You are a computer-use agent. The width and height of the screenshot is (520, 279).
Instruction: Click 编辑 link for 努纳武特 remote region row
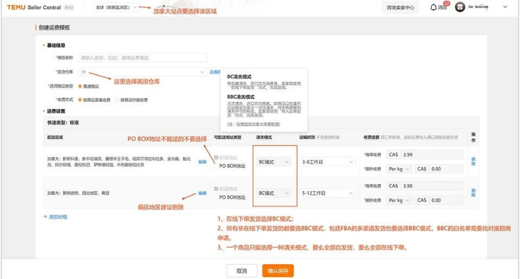(x=202, y=193)
